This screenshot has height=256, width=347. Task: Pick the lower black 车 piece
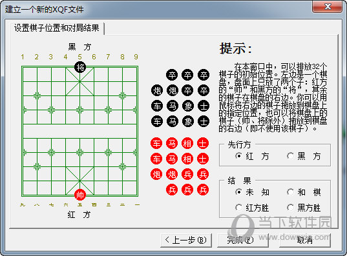(157, 121)
